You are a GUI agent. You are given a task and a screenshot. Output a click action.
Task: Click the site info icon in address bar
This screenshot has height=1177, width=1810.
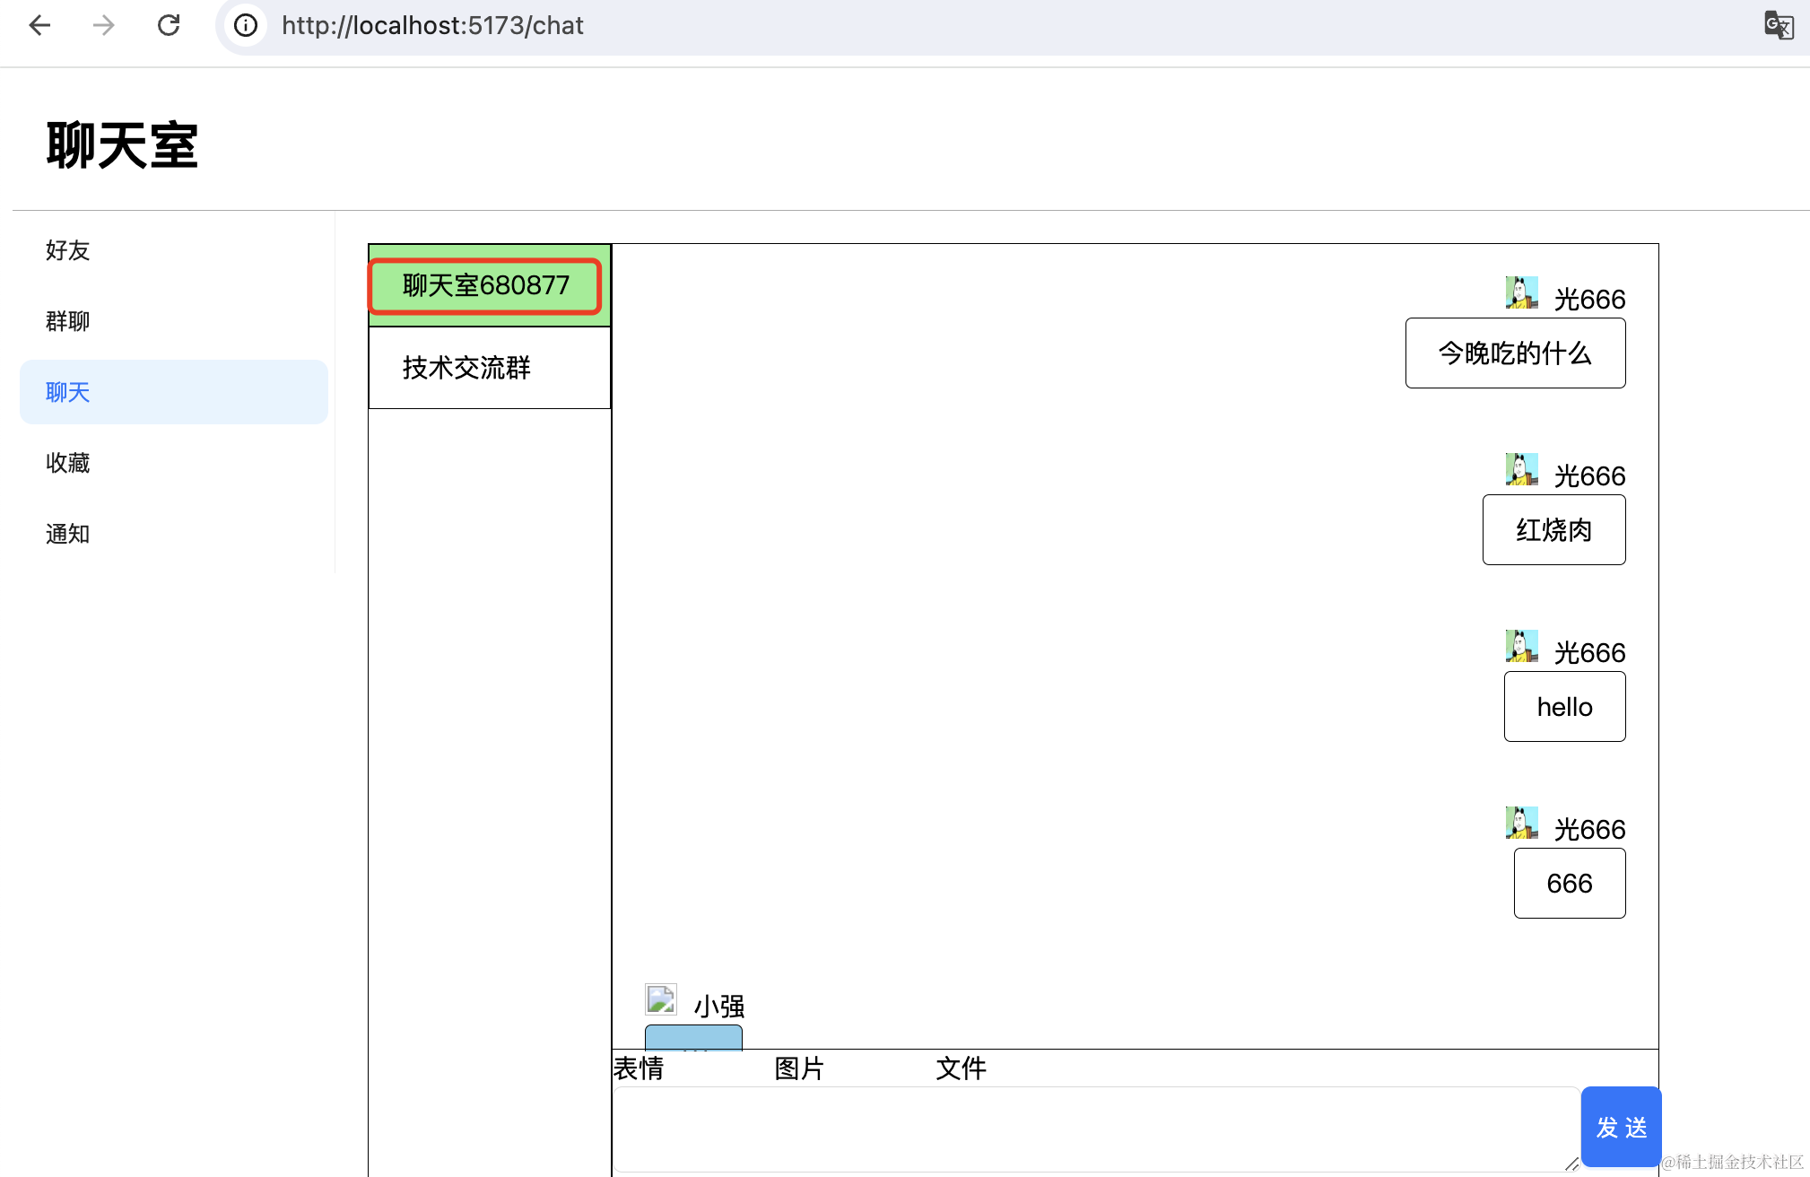tap(246, 25)
